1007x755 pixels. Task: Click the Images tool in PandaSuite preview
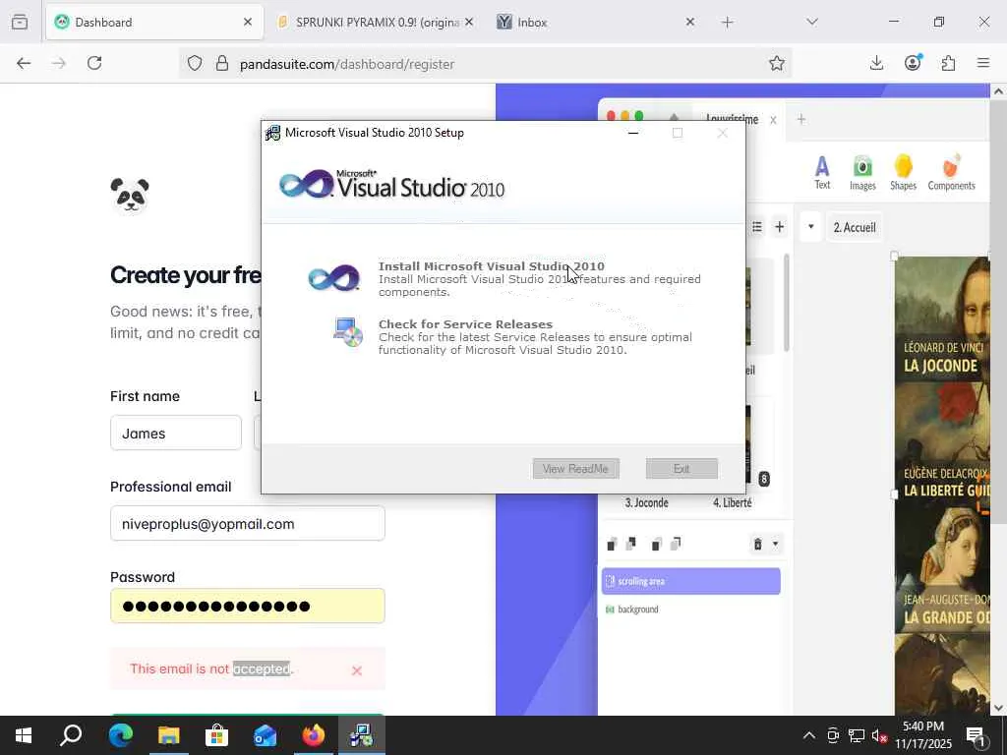coord(862,173)
